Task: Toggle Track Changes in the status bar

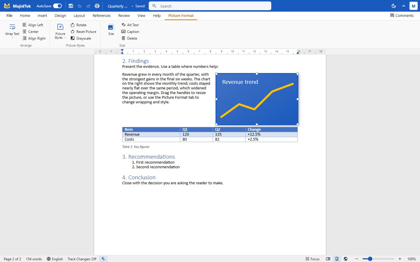Action: (x=82, y=259)
